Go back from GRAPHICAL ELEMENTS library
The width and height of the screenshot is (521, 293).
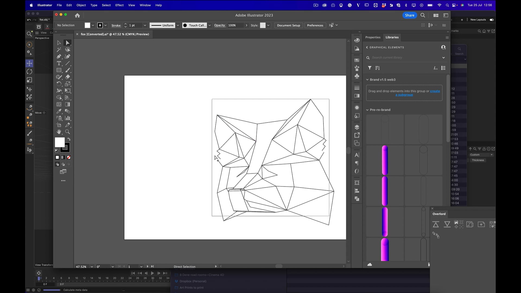click(x=367, y=47)
